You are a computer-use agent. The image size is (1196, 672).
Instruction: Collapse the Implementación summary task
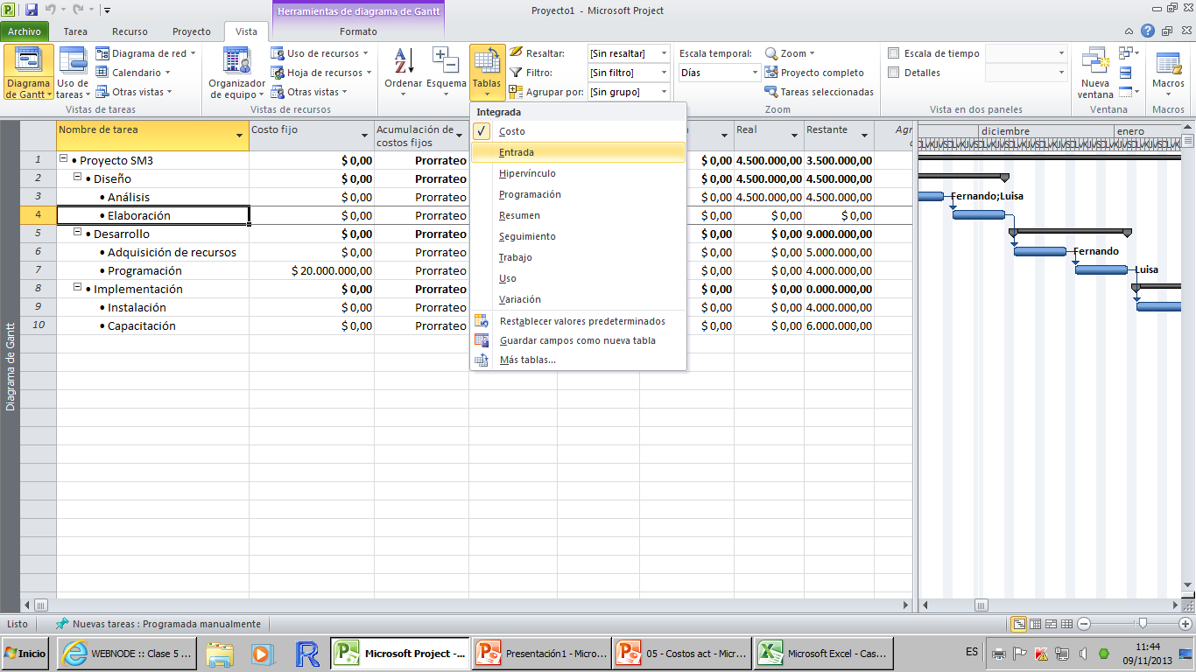77,288
